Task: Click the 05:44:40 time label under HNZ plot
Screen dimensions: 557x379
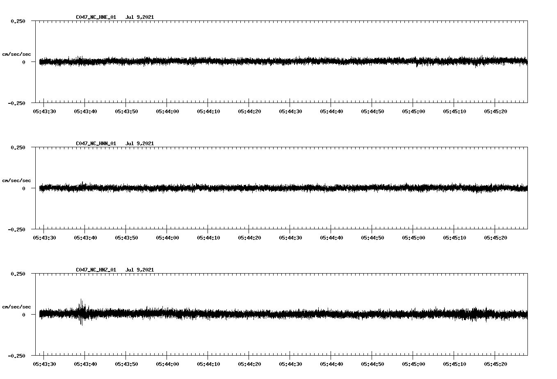Action: 331,364
